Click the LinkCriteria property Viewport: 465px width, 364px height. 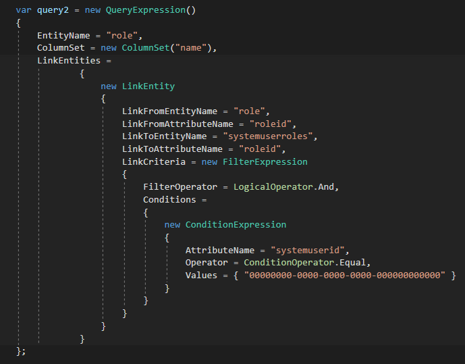(154, 161)
